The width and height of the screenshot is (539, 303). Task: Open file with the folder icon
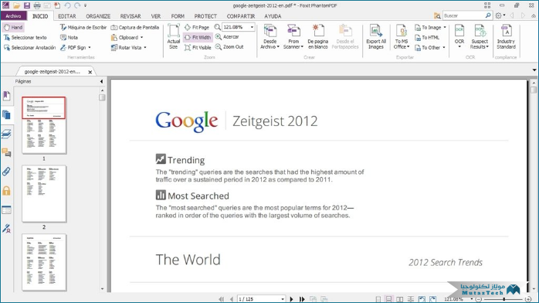pyautogui.click(x=16, y=5)
